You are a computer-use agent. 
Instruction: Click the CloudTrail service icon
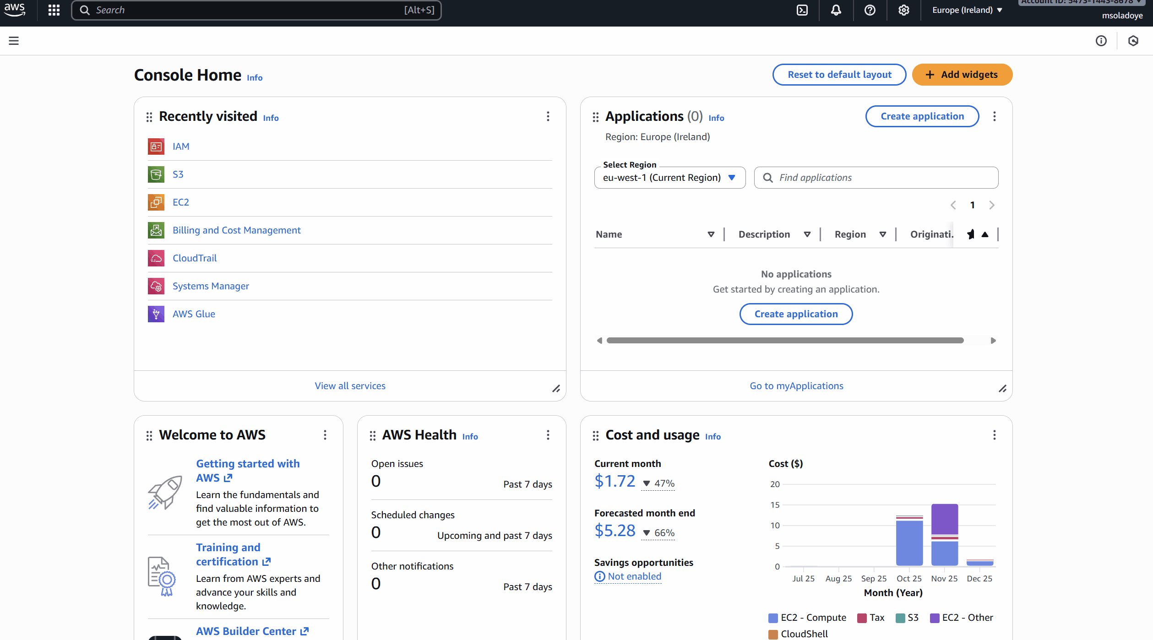pyautogui.click(x=156, y=258)
